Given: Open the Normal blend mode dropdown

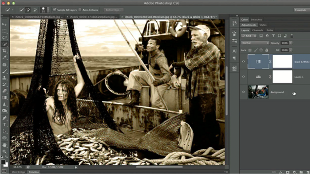Looking at the screenshot, I should tap(255, 43).
